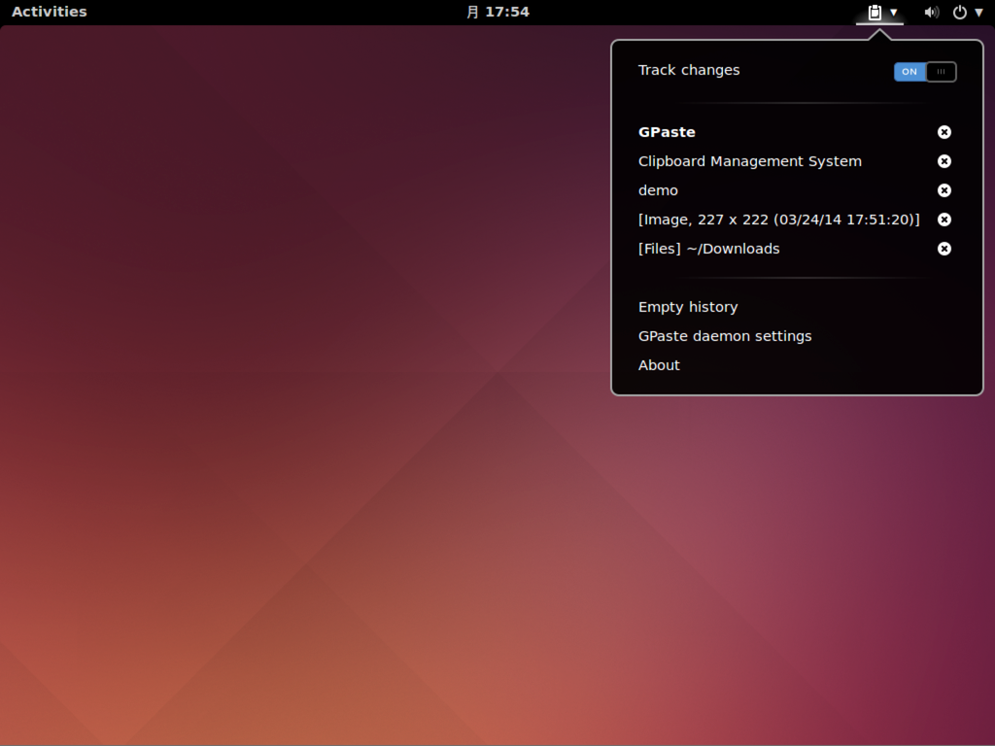Viewport: 995px width, 746px height.
Task: Click the volume speaker icon
Action: (x=931, y=12)
